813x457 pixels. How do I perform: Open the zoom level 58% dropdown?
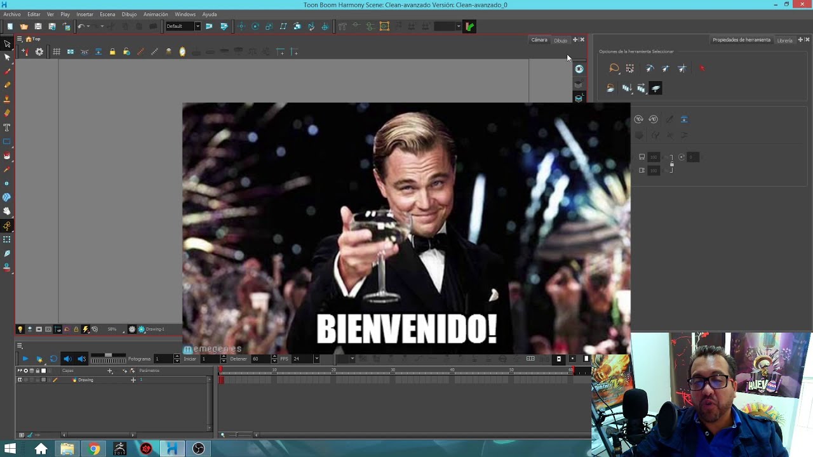(114, 329)
